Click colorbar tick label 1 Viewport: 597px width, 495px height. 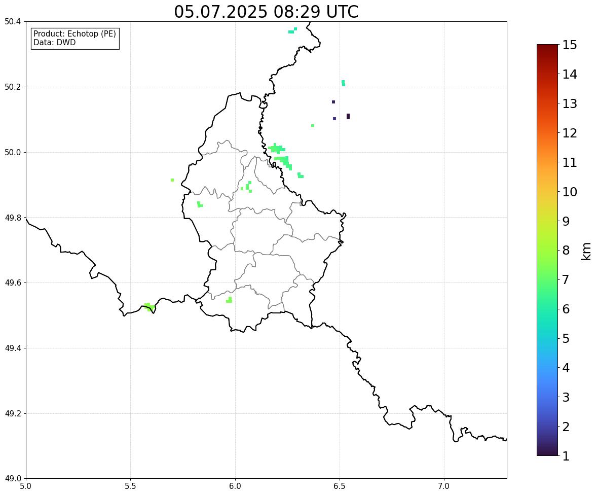click(566, 456)
